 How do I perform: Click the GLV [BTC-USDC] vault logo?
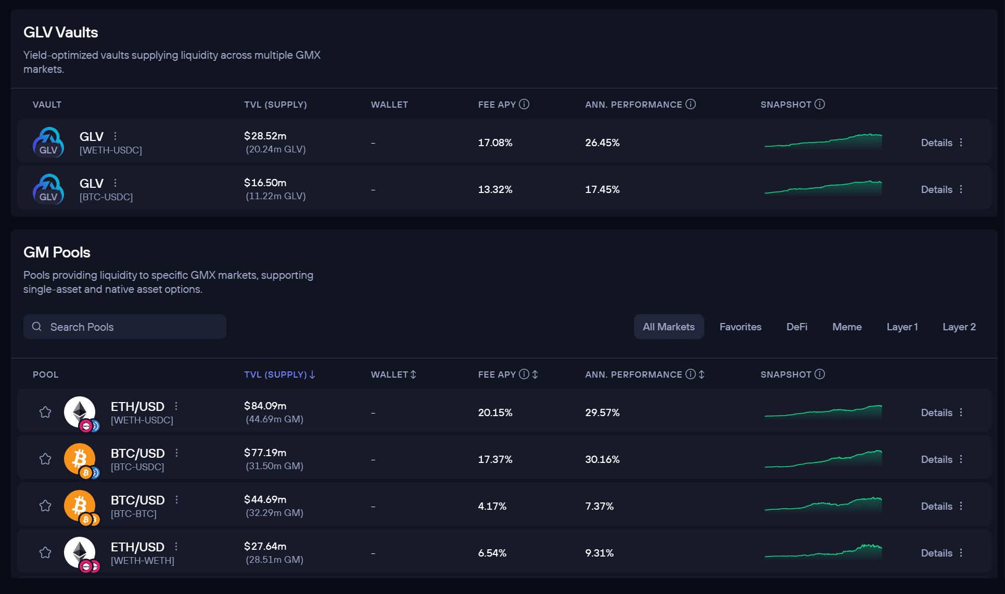click(x=48, y=189)
